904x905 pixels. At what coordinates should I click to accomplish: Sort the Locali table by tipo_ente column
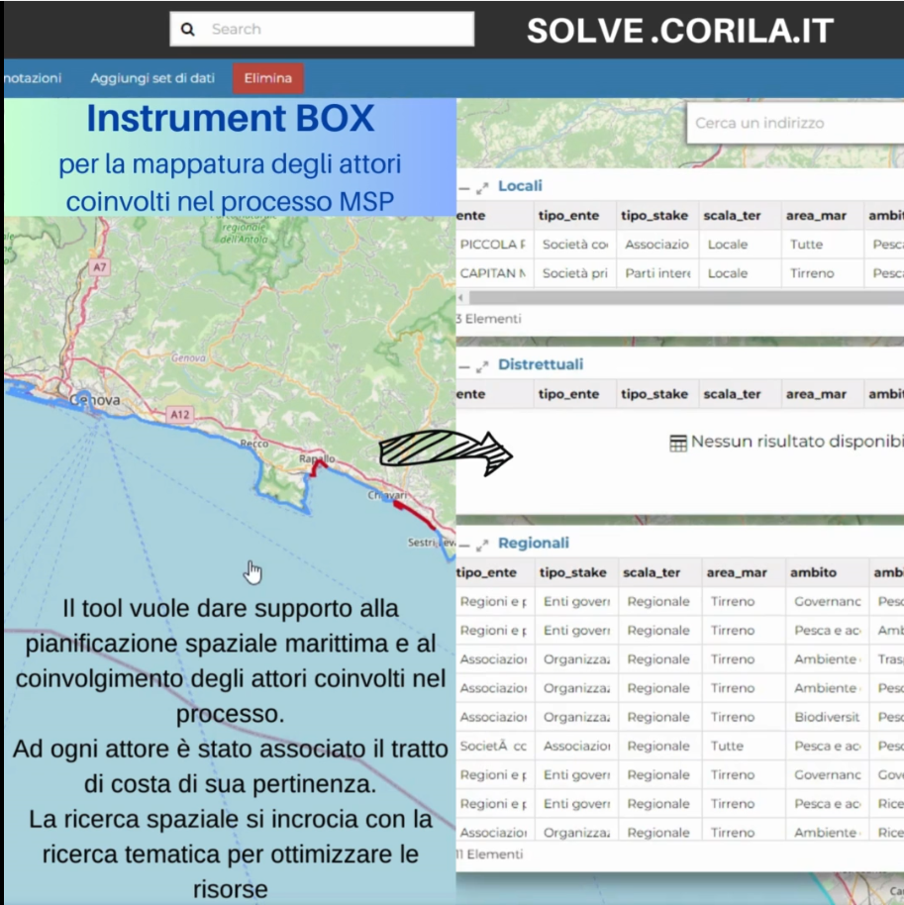click(569, 215)
